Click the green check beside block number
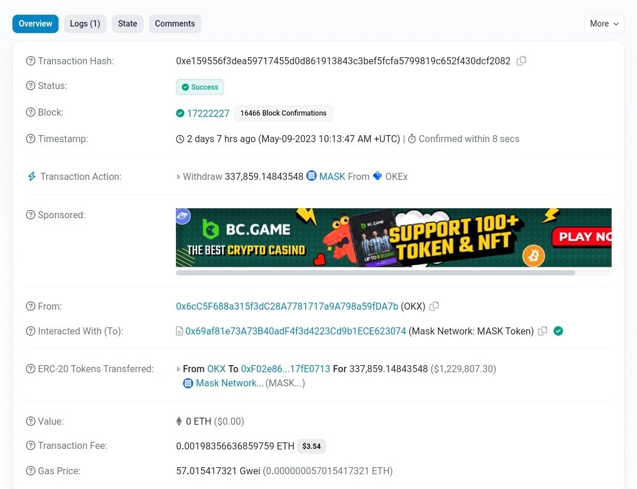 click(180, 113)
